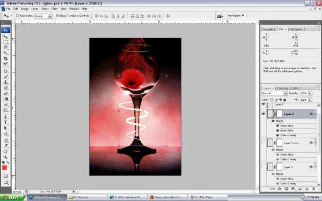Select the Eraser tool
The width and height of the screenshot is (322, 201).
pyautogui.click(x=5, y=93)
